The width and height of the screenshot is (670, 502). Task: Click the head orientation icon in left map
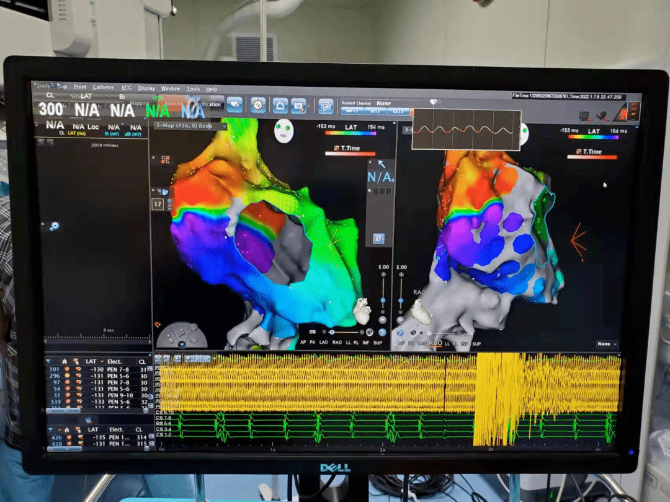(284, 131)
